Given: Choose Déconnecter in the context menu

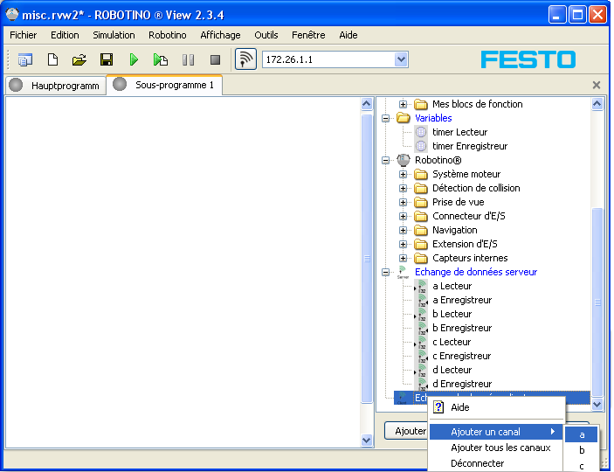Looking at the screenshot, I should [x=496, y=463].
